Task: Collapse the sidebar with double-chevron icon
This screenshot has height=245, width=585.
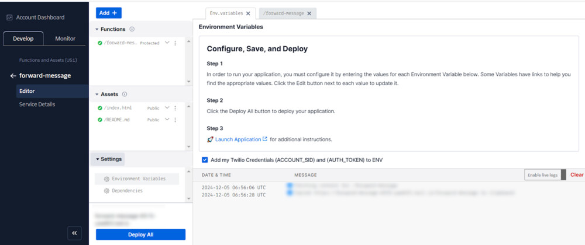Action: [75, 233]
